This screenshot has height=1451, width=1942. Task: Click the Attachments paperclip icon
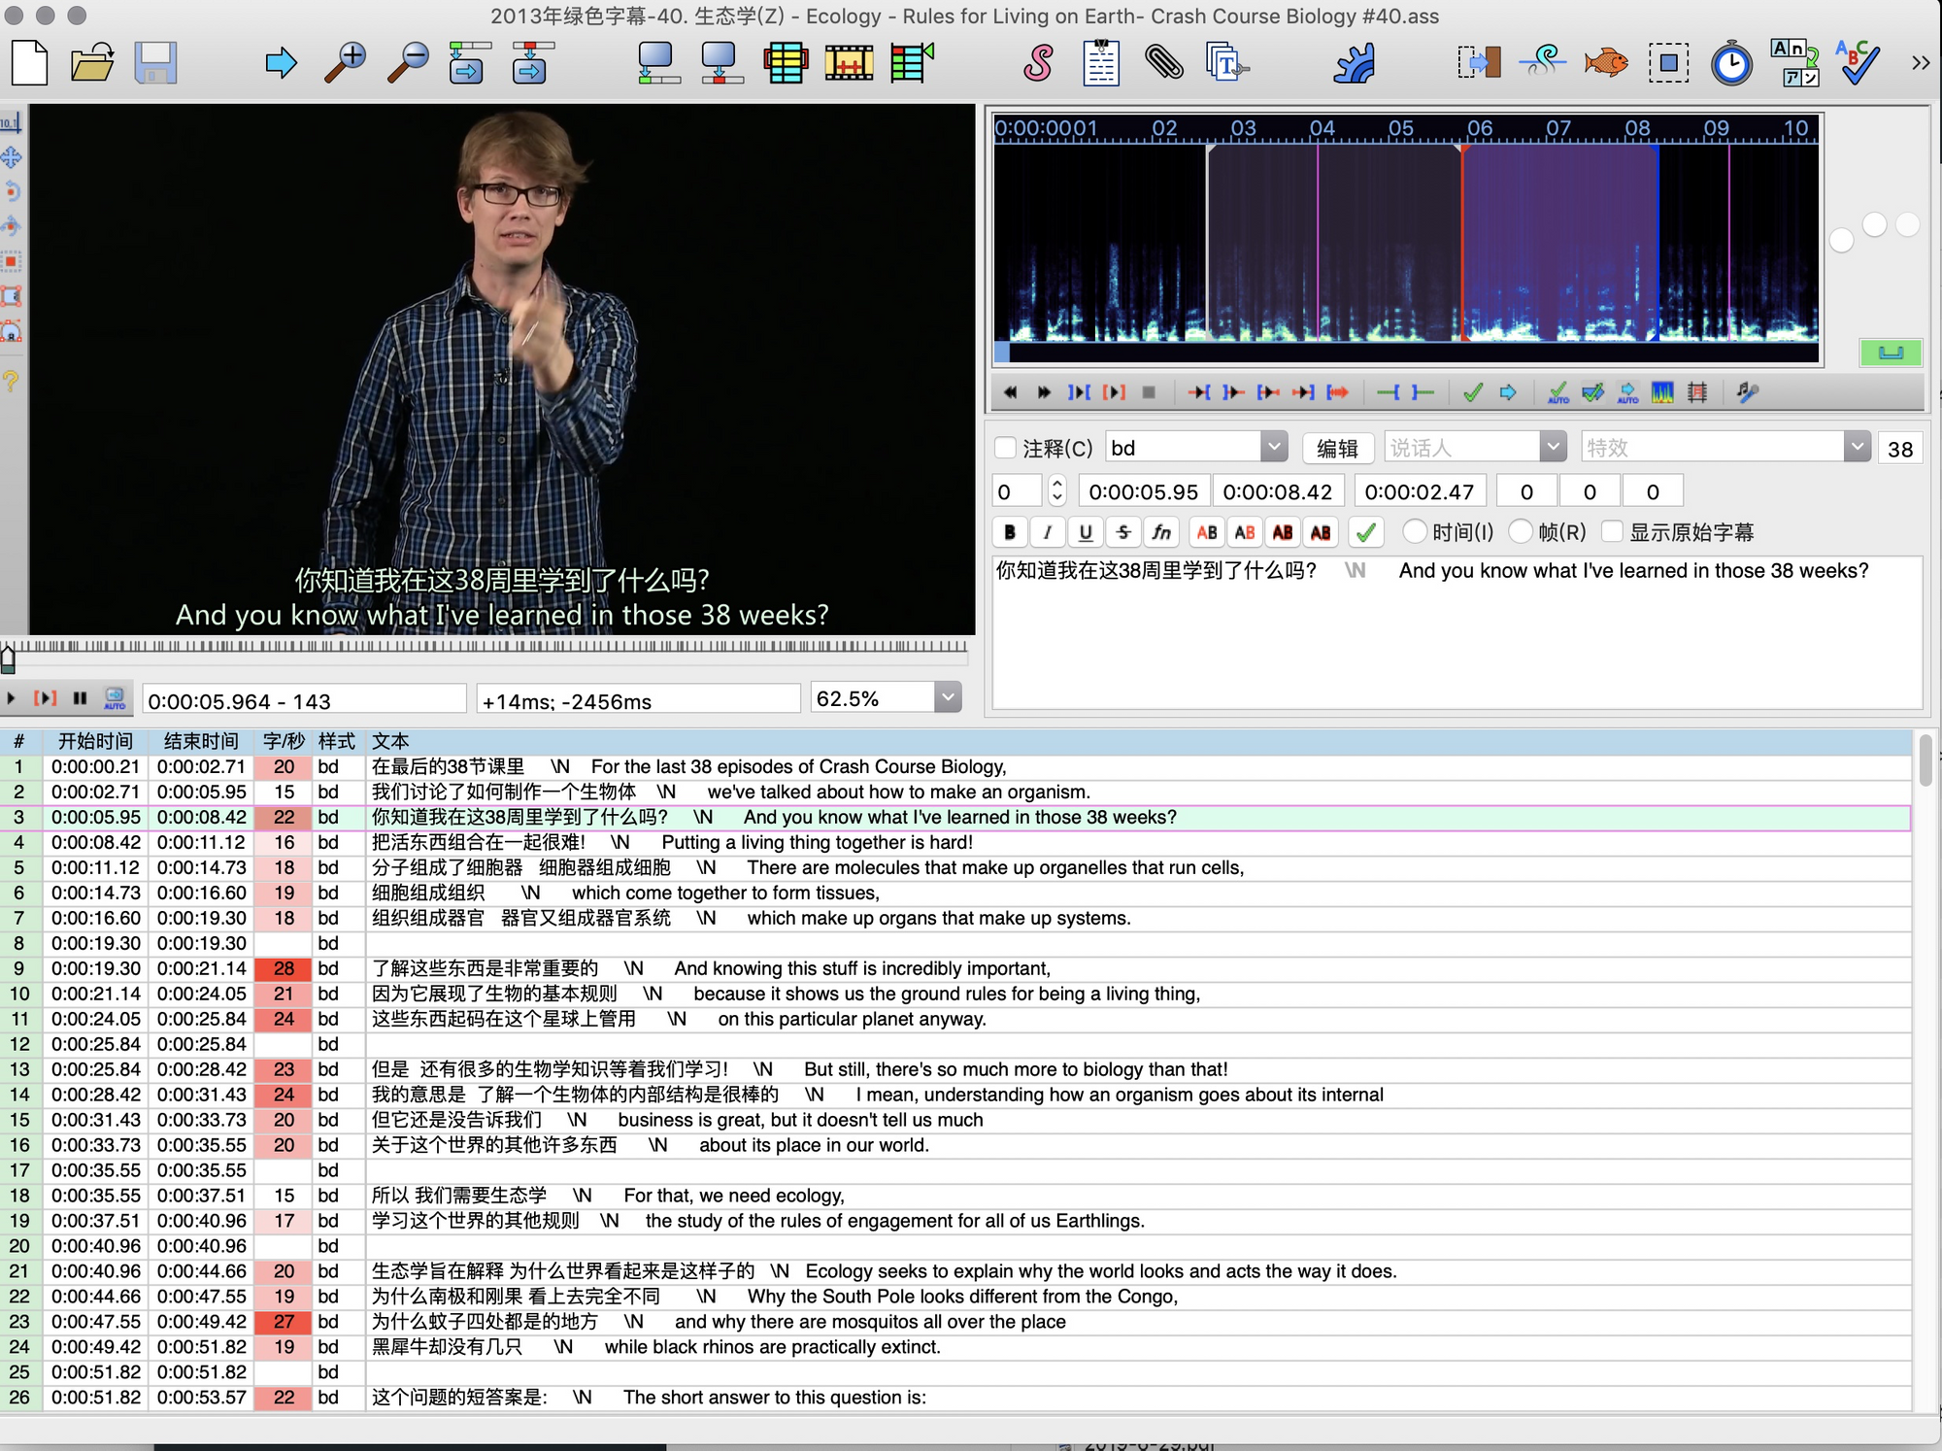click(1163, 63)
